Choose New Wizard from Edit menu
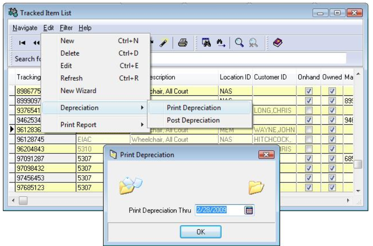Screen dimensions: 373x246 (x=78, y=91)
